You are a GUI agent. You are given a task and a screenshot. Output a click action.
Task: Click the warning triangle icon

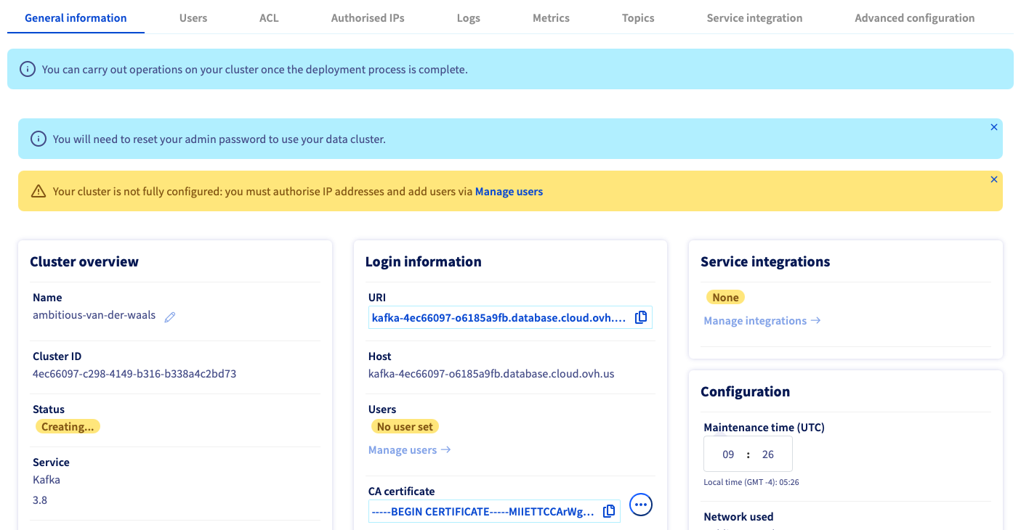pyautogui.click(x=39, y=192)
